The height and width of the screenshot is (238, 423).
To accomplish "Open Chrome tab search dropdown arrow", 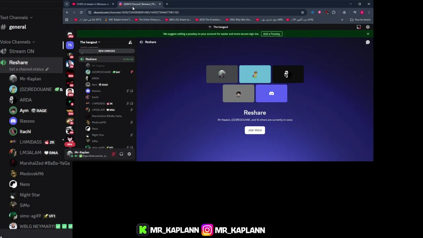I will [x=66, y=4].
